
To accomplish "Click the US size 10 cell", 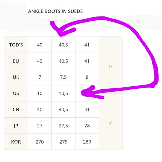I will point(40,93).
